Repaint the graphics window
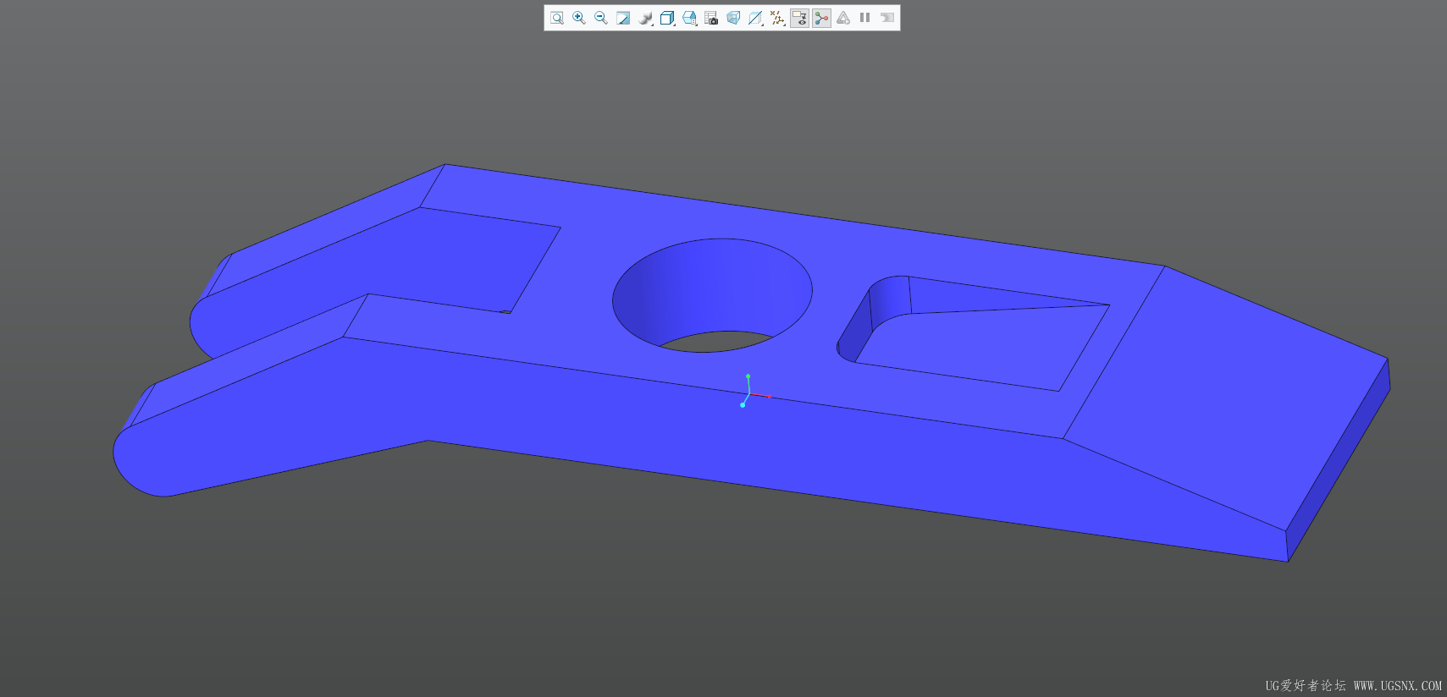The width and height of the screenshot is (1447, 697). point(623,18)
